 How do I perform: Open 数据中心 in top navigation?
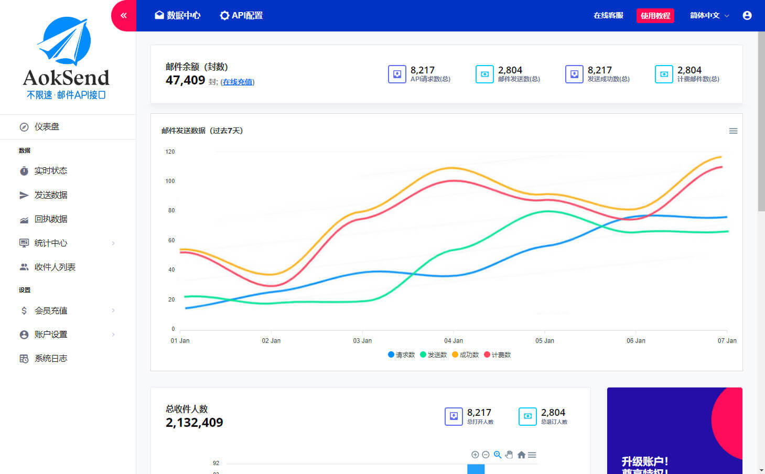coord(177,16)
